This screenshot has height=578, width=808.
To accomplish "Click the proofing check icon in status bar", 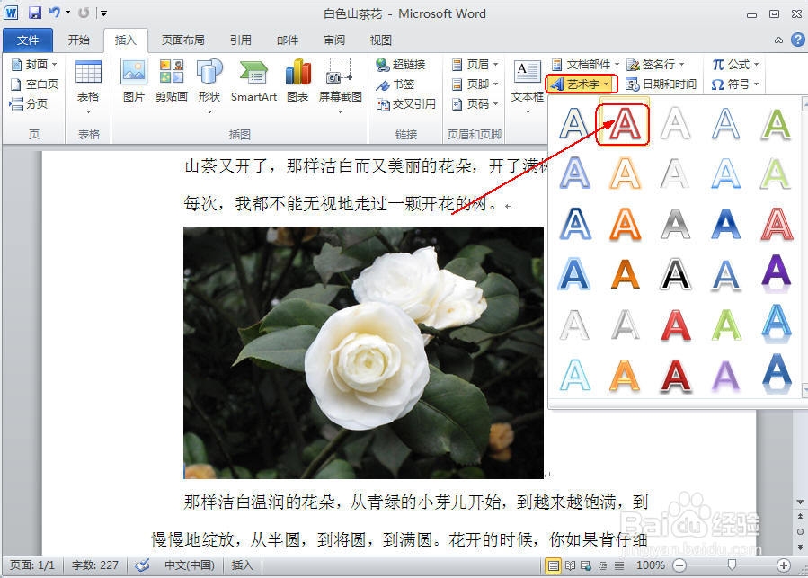I will (x=142, y=565).
